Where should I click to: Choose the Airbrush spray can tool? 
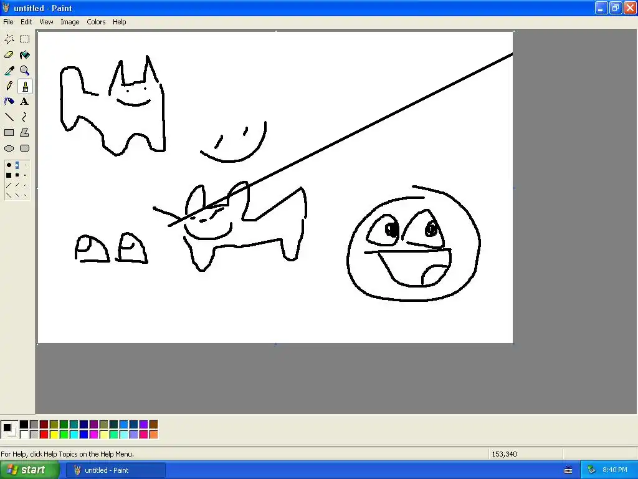point(9,102)
